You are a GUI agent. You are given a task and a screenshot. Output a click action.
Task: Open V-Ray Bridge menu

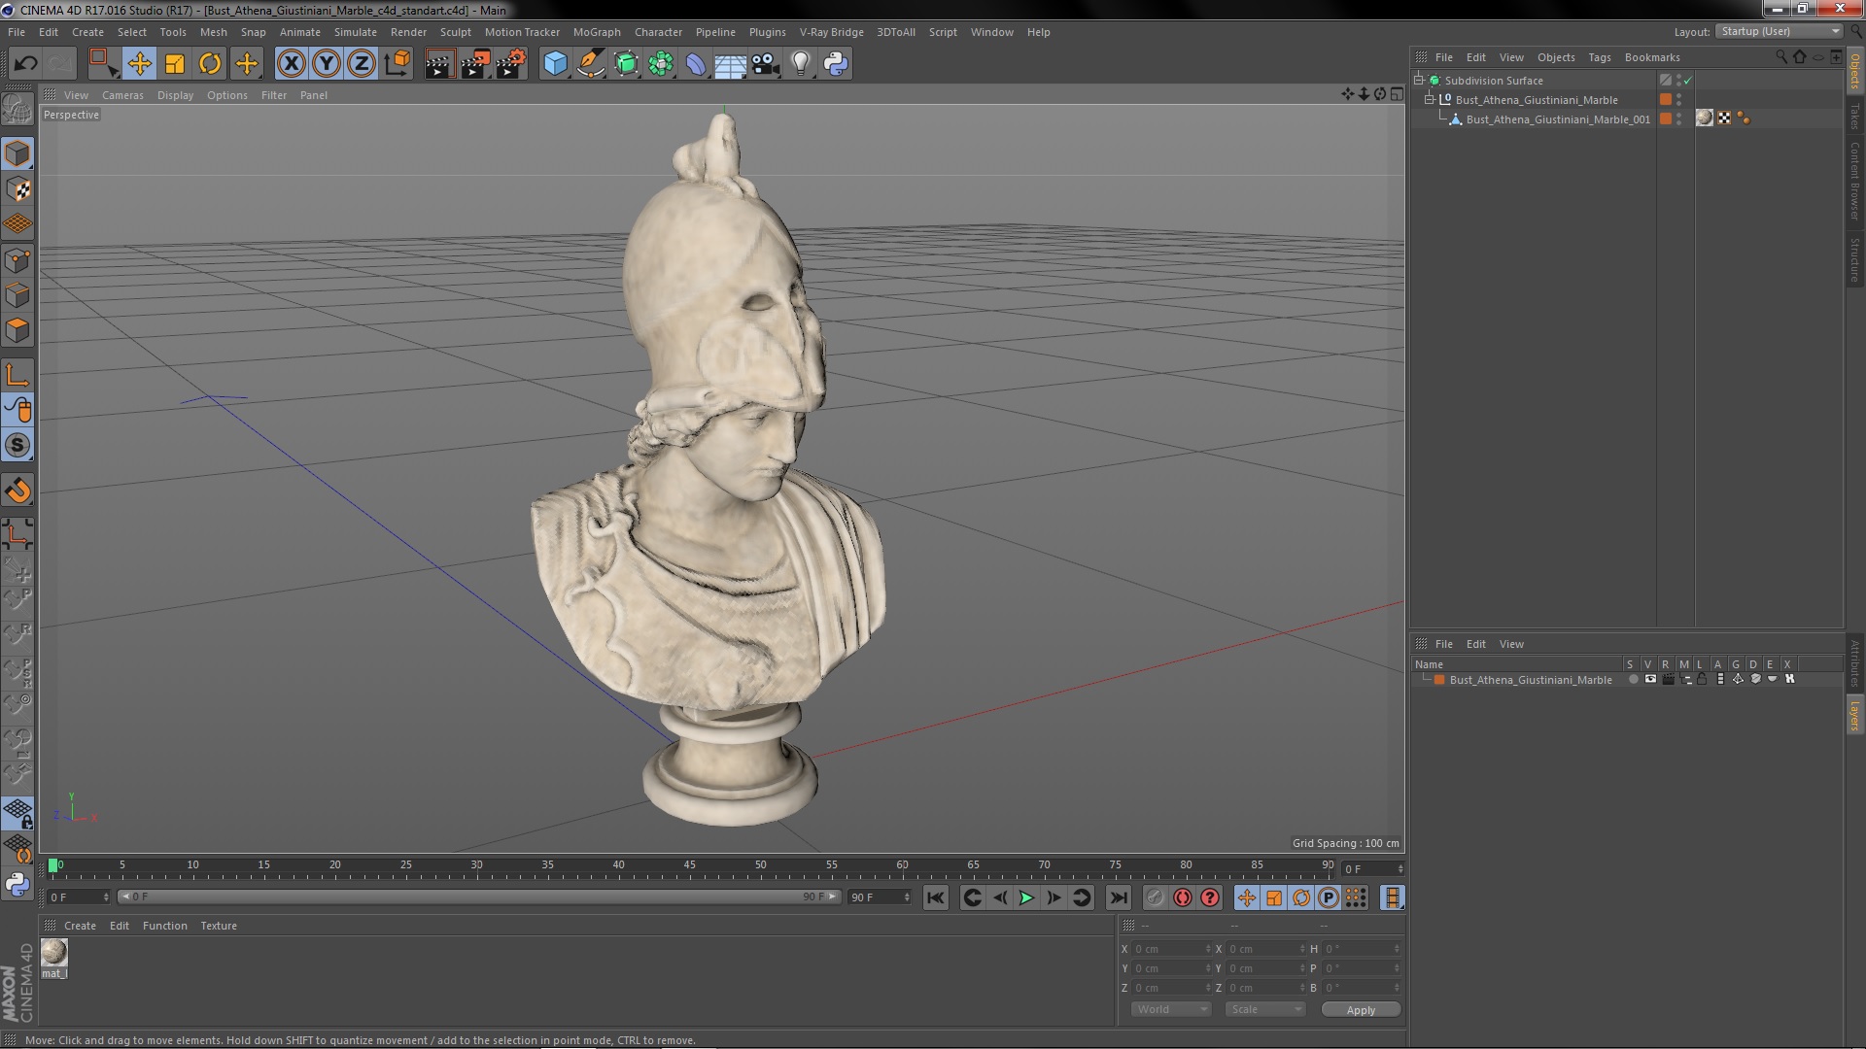pos(831,32)
